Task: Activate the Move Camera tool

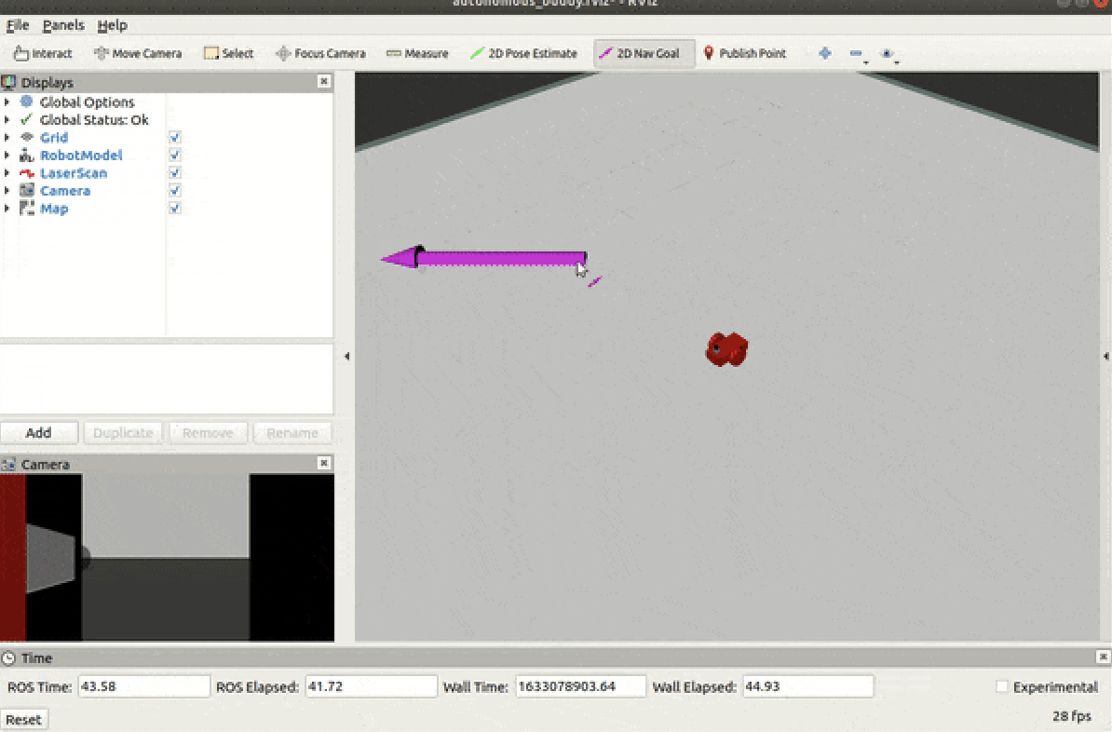Action: [x=138, y=53]
